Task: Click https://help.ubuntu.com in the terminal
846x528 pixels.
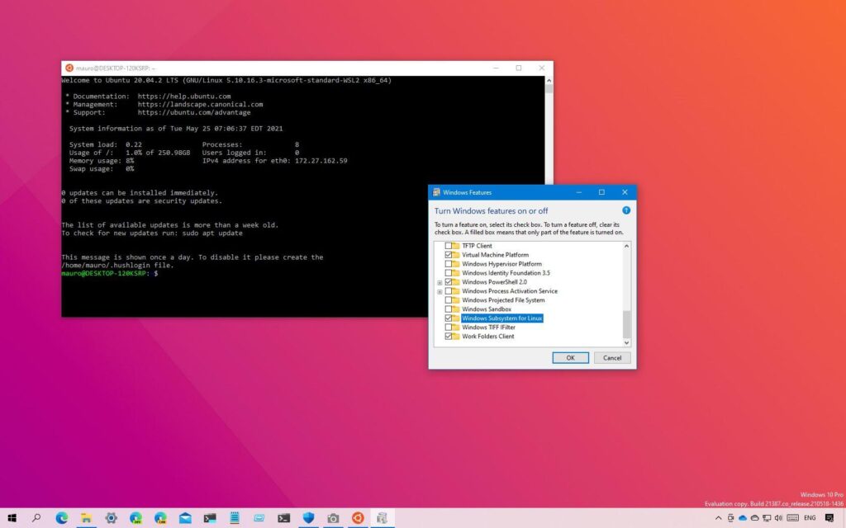Action: (x=184, y=97)
